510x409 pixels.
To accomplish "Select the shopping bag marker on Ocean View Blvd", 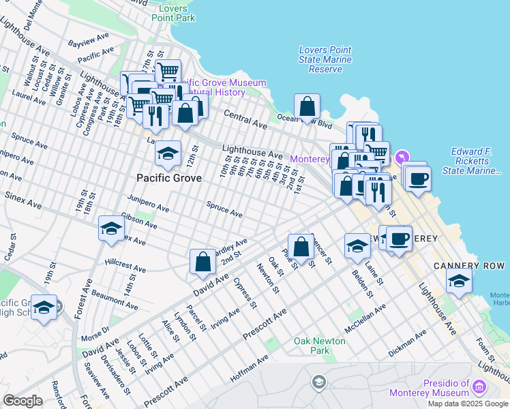I will click(307, 107).
